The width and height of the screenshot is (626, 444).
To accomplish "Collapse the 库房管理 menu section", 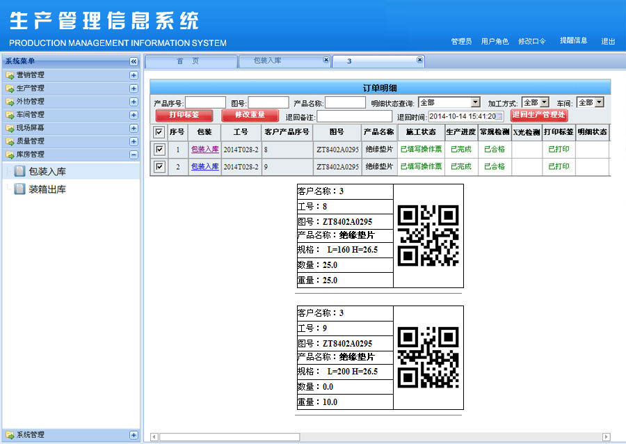I will click(134, 154).
